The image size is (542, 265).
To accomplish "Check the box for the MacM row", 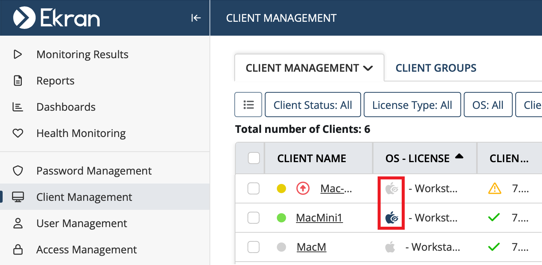I will click(254, 247).
